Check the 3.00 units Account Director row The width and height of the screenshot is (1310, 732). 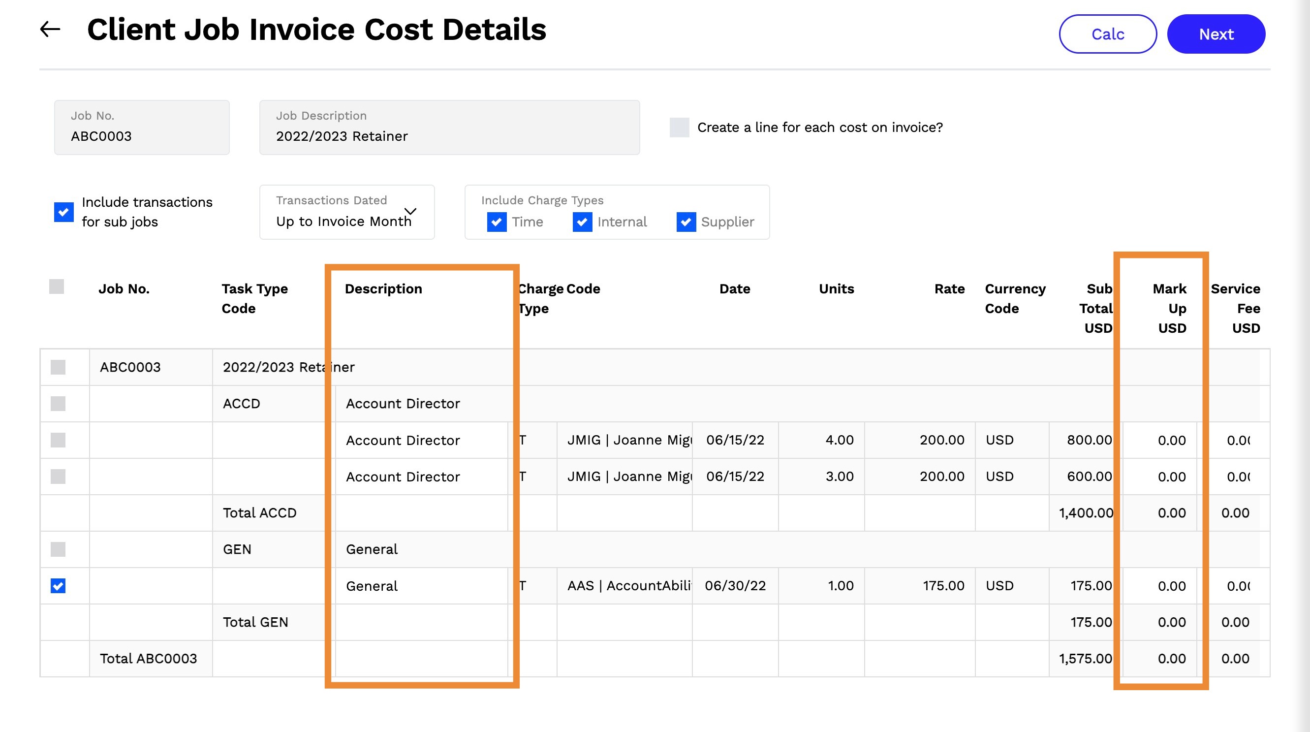(x=58, y=477)
